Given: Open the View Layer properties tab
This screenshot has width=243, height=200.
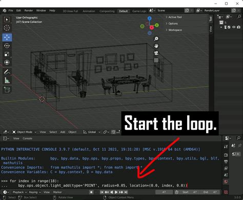Looking at the screenshot, I should (x=226, y=168).
